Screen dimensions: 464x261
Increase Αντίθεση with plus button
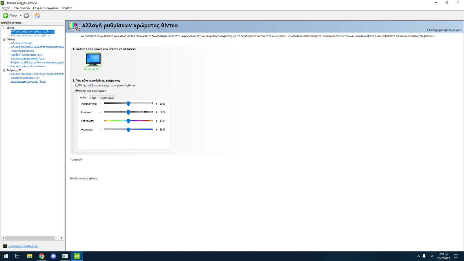coord(156,112)
